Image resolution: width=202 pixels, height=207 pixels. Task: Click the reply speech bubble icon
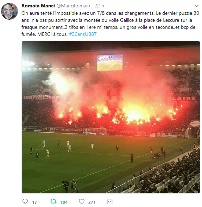pyautogui.click(x=25, y=201)
